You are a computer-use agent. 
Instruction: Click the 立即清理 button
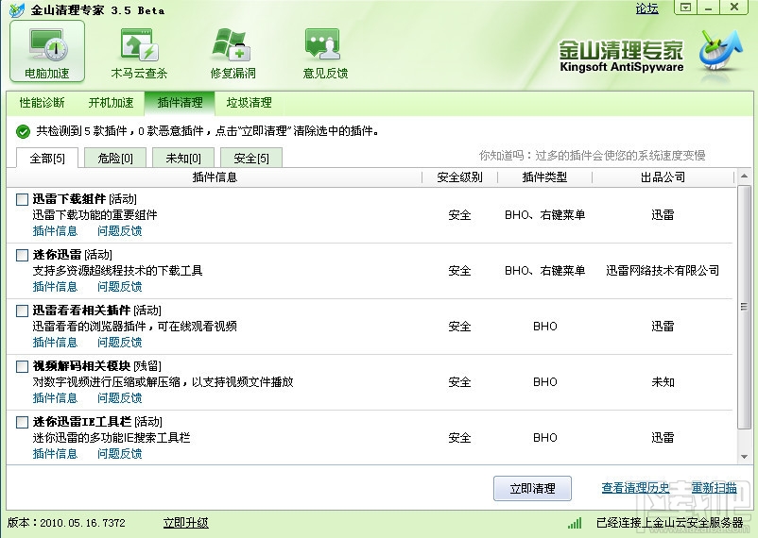532,489
